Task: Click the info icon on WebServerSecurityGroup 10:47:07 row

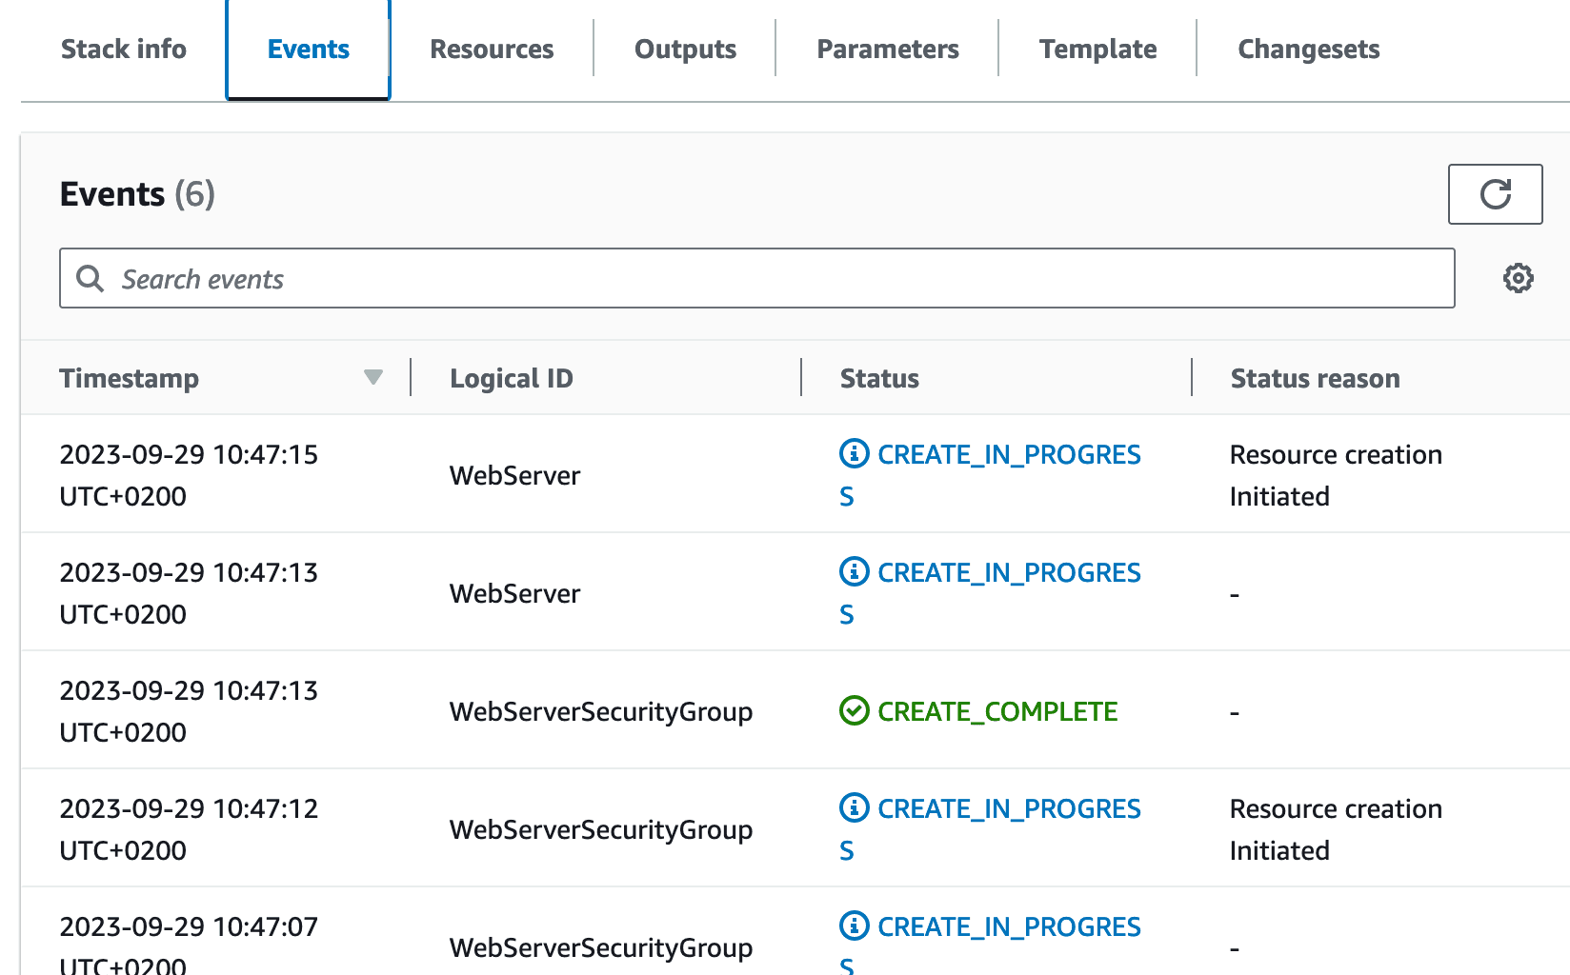Action: tap(853, 925)
